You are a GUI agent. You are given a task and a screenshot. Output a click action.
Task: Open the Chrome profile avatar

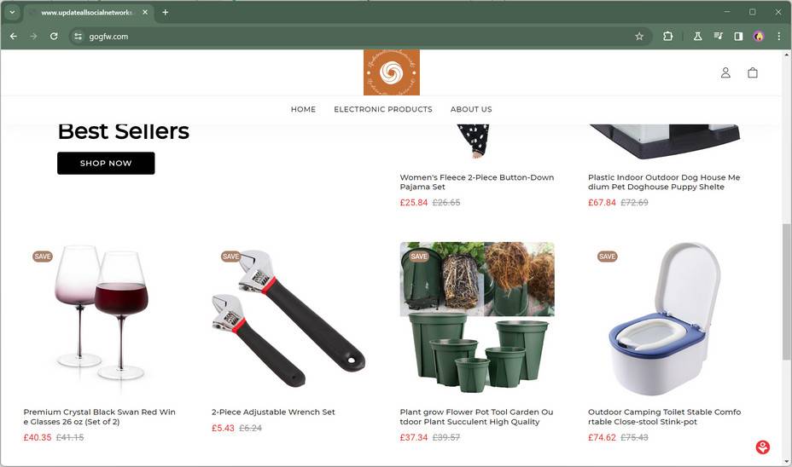(758, 37)
